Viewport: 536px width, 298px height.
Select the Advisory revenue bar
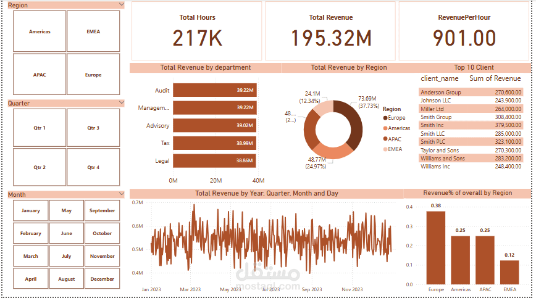214,125
